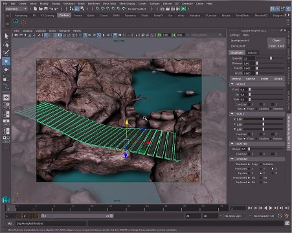Check Rotate Constrain Z box
The width and height of the screenshot is (292, 233).
tap(273, 104)
